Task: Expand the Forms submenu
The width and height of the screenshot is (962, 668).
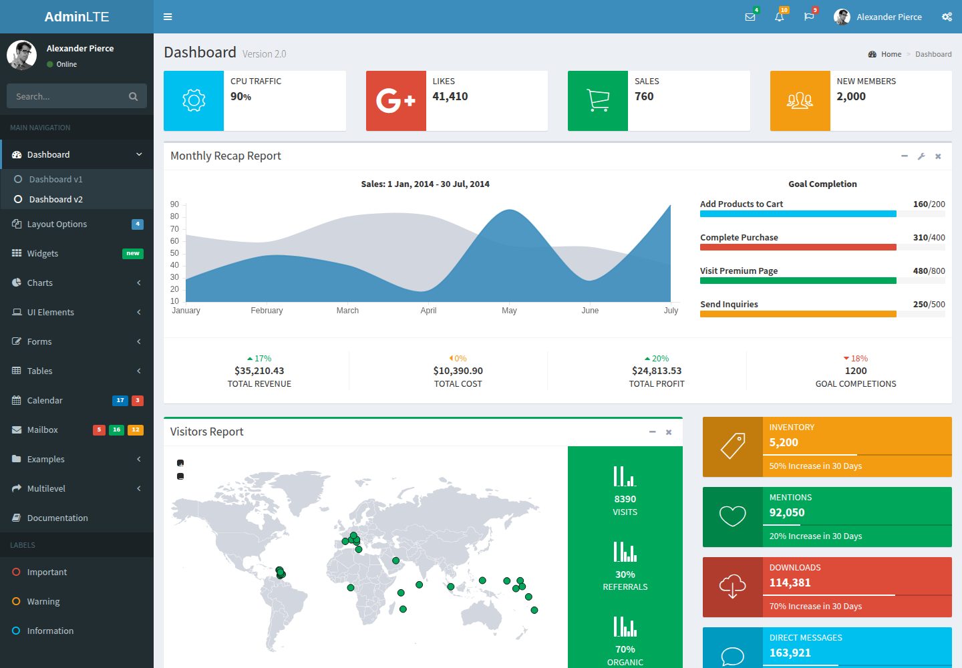Action: tap(139, 341)
